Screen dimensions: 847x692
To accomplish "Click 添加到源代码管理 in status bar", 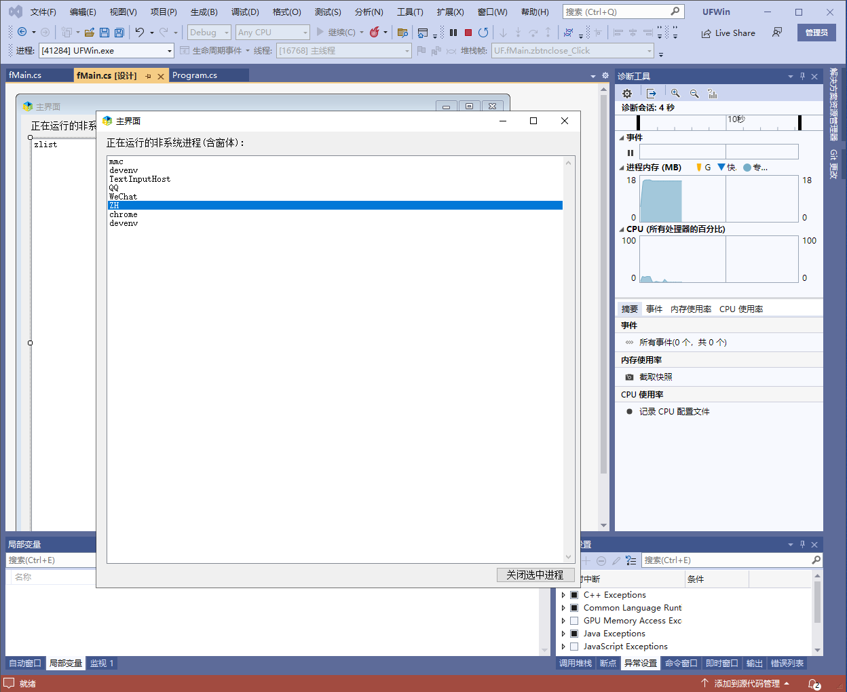I will pyautogui.click(x=746, y=684).
